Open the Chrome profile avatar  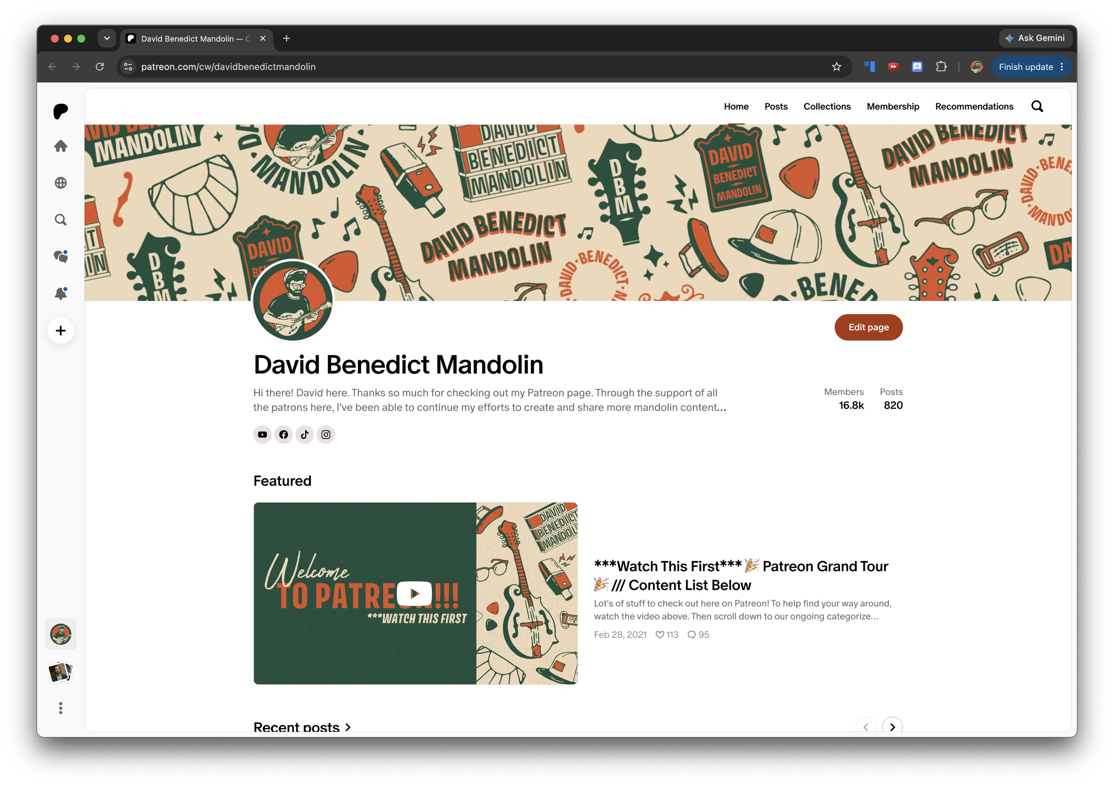(x=977, y=66)
